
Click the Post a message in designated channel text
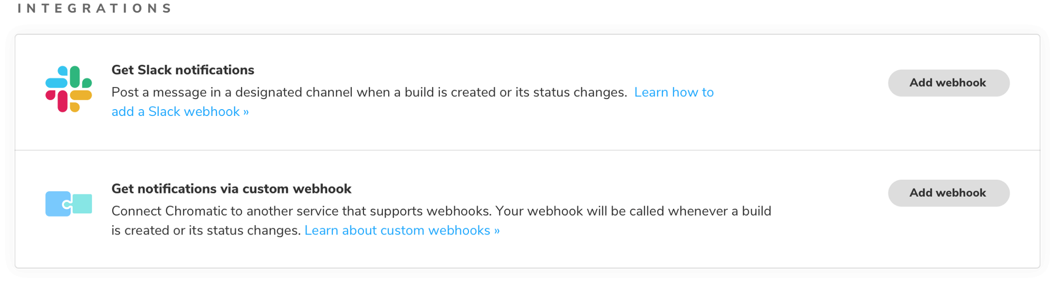pyautogui.click(x=369, y=92)
